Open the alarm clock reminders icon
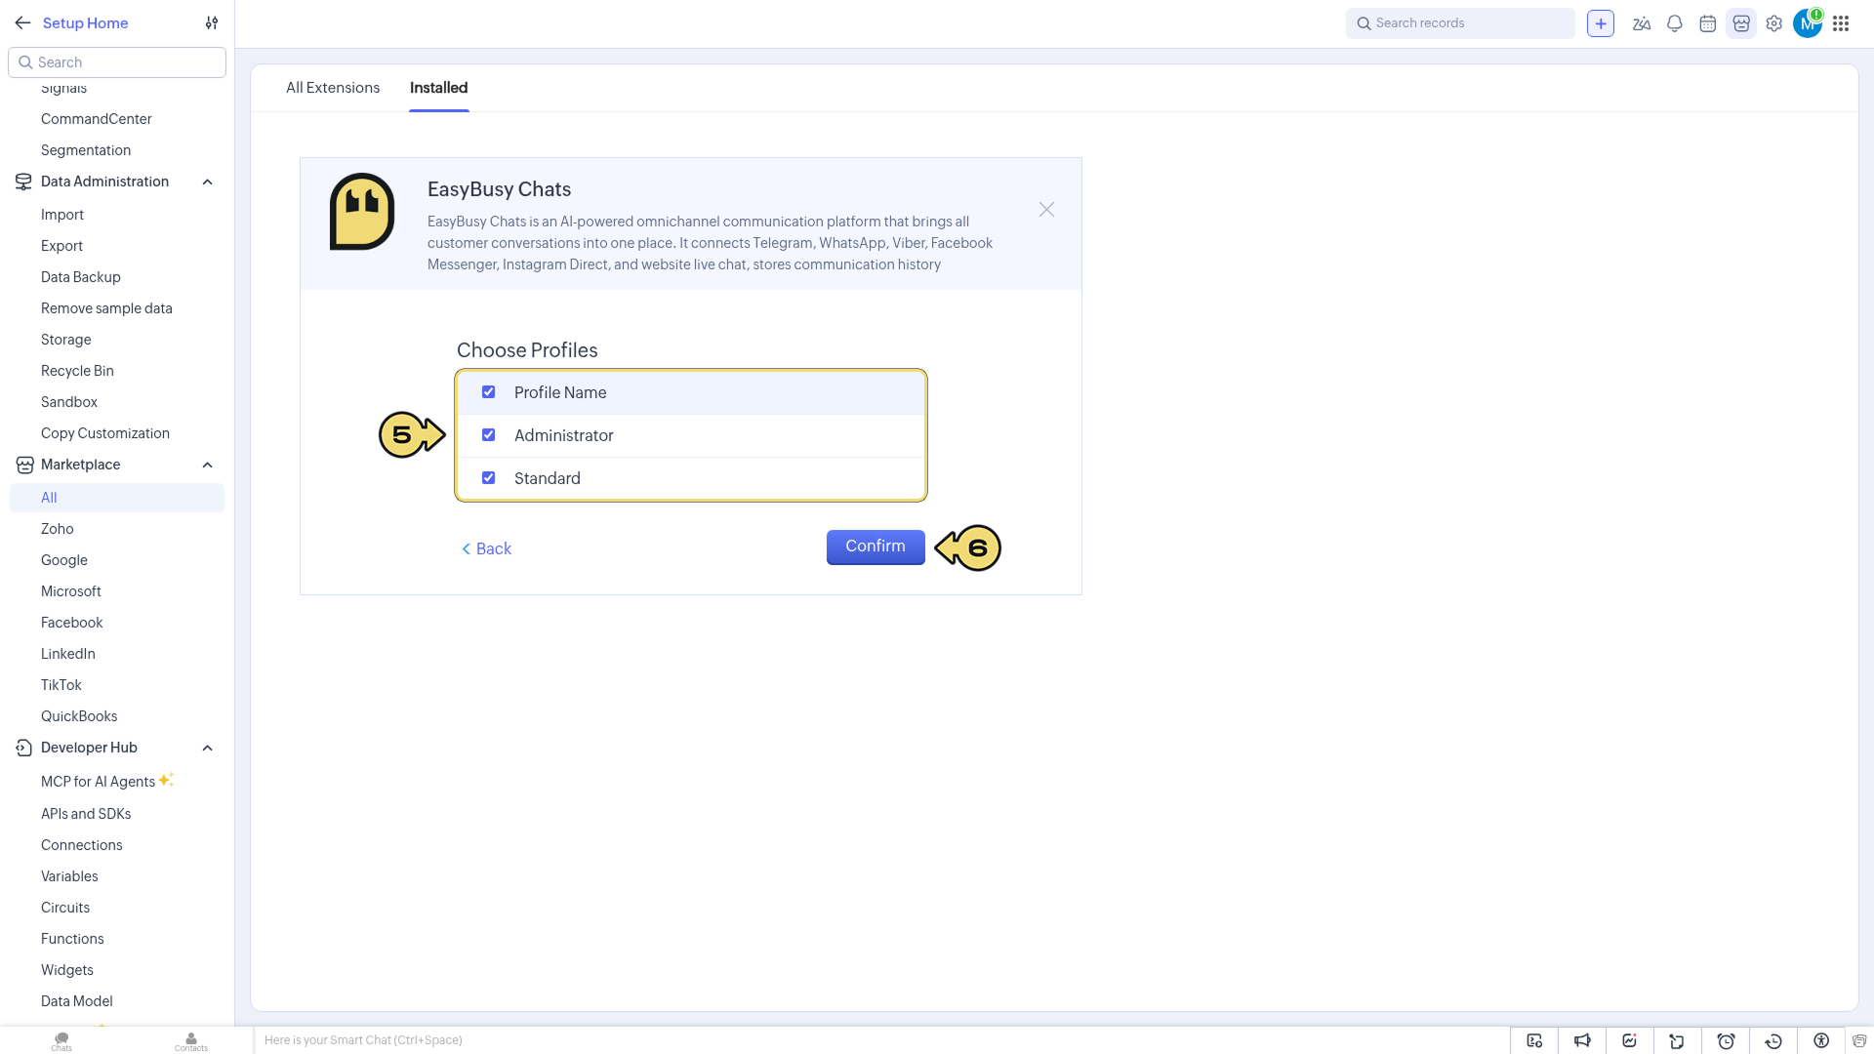Image resolution: width=1874 pixels, height=1054 pixels. point(1726,1040)
